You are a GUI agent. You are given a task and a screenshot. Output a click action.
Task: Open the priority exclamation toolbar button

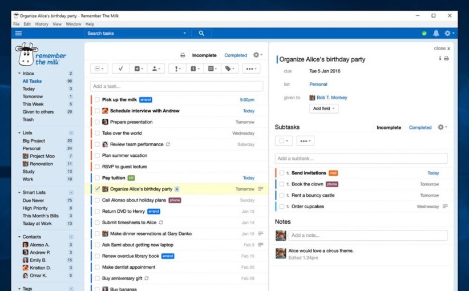[177, 69]
